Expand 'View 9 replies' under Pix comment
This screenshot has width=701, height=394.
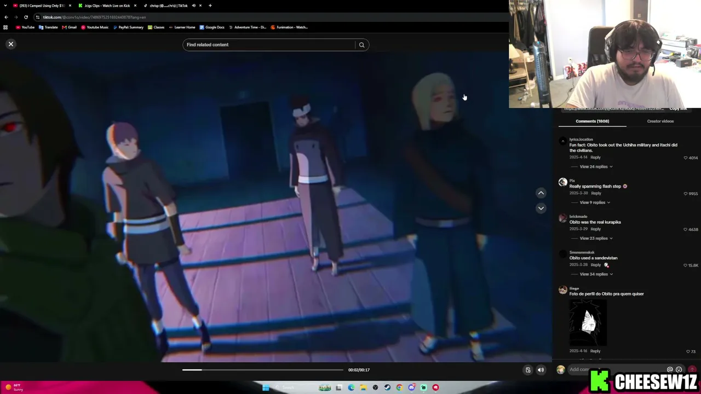pos(595,202)
